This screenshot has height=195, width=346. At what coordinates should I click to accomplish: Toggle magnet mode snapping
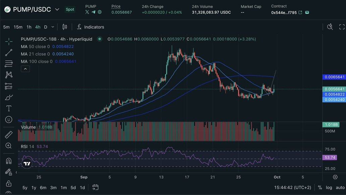(x=9, y=161)
